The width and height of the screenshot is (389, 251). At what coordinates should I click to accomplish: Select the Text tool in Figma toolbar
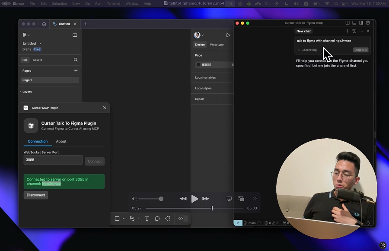(x=147, y=219)
